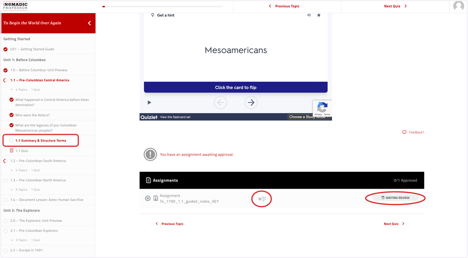This screenshot has width=468, height=258.
Task: Click the Quizlet logo
Action: click(149, 117)
